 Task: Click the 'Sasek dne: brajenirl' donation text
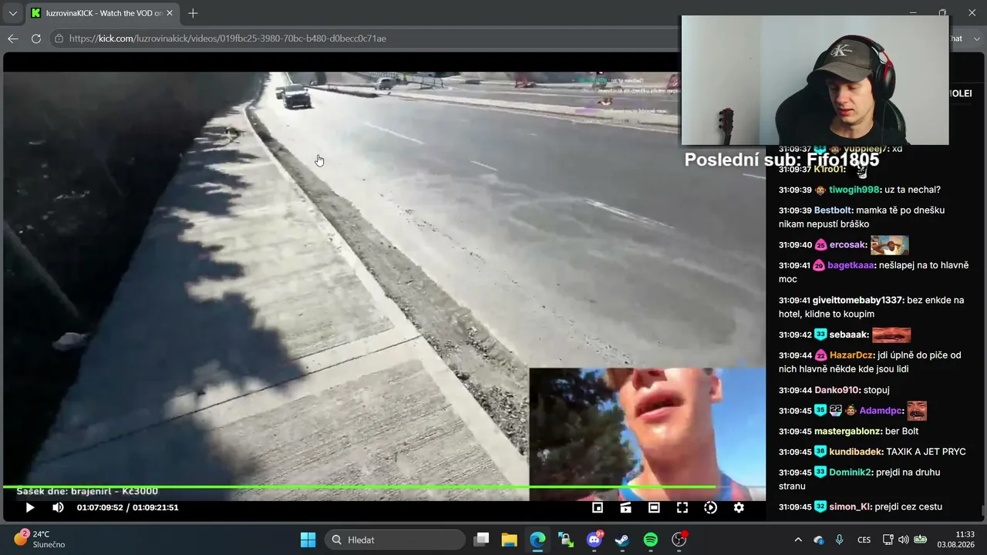[x=87, y=491]
